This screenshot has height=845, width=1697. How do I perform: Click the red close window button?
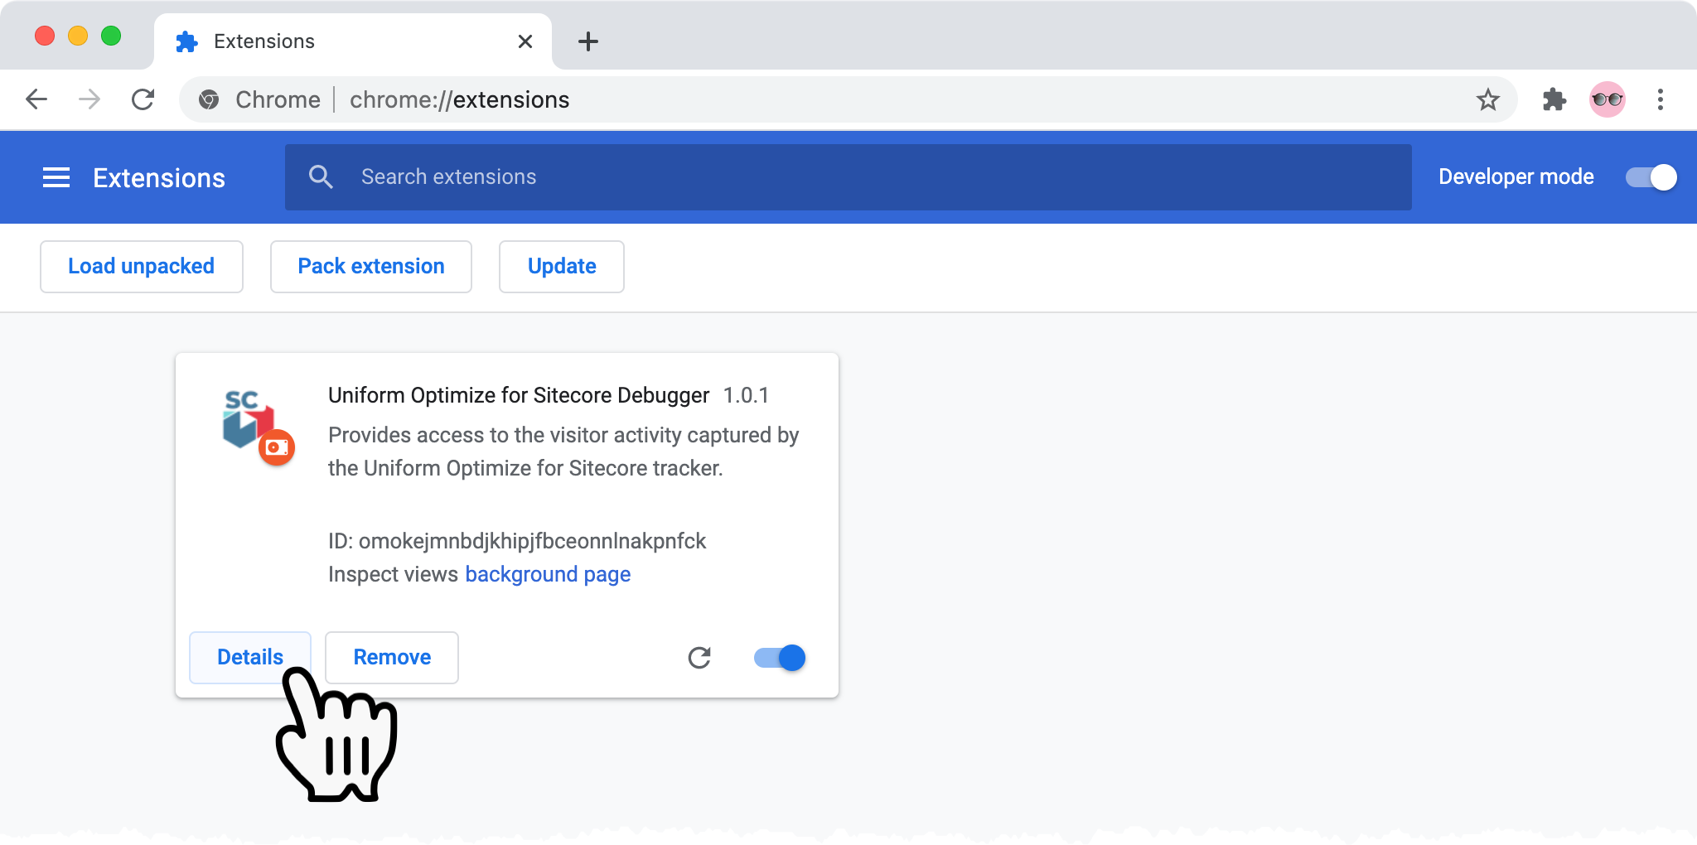click(45, 36)
